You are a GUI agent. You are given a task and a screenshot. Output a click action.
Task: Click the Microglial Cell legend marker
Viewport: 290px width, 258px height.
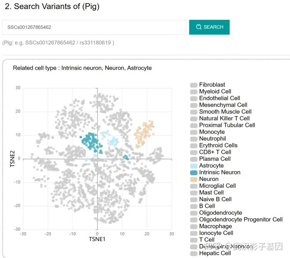click(194, 186)
